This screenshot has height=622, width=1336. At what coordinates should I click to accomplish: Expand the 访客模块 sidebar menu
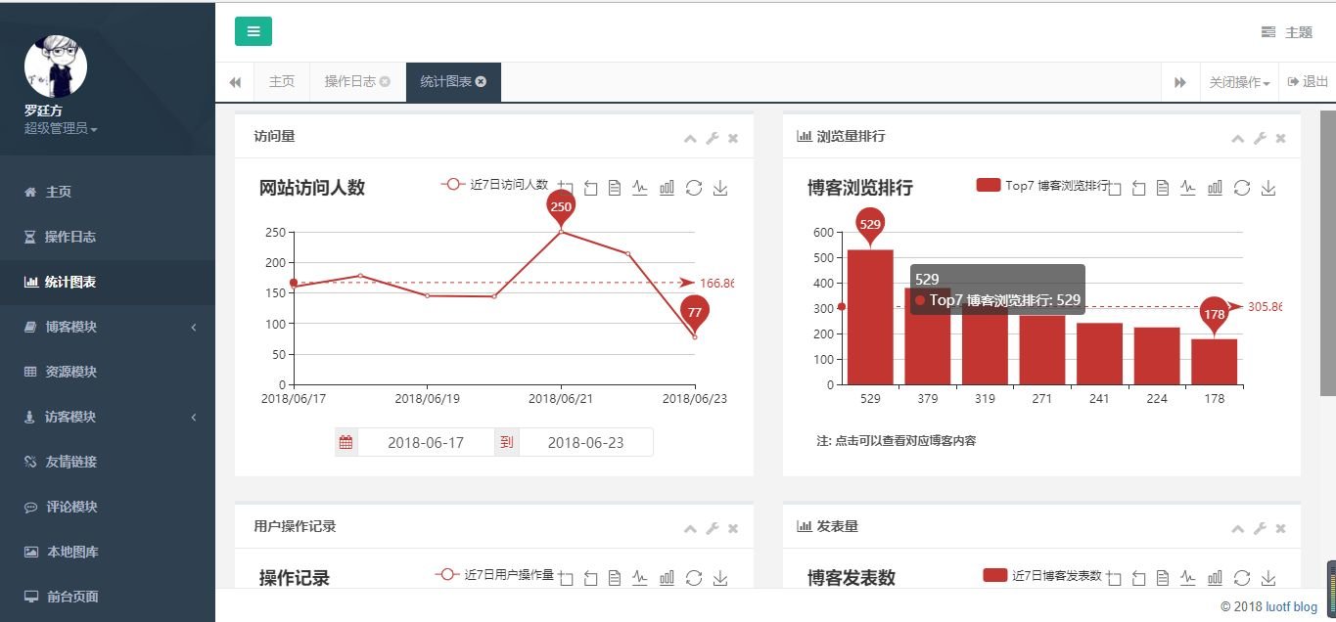[108, 417]
